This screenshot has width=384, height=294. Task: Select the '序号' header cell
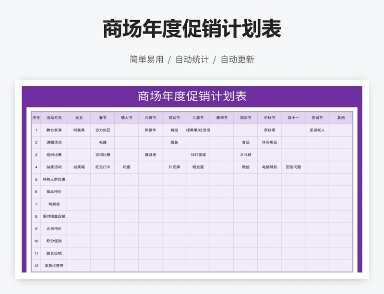click(x=36, y=118)
